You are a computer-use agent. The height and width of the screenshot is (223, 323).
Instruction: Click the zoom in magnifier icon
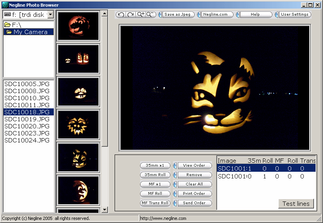coord(141,14)
